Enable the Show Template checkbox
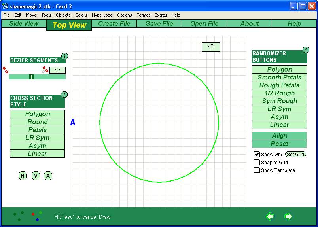 (257, 170)
